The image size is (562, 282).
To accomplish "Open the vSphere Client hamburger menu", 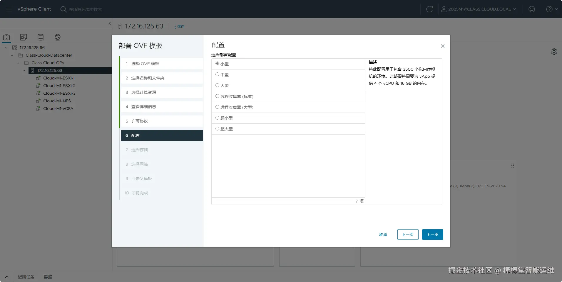I will (x=9, y=9).
